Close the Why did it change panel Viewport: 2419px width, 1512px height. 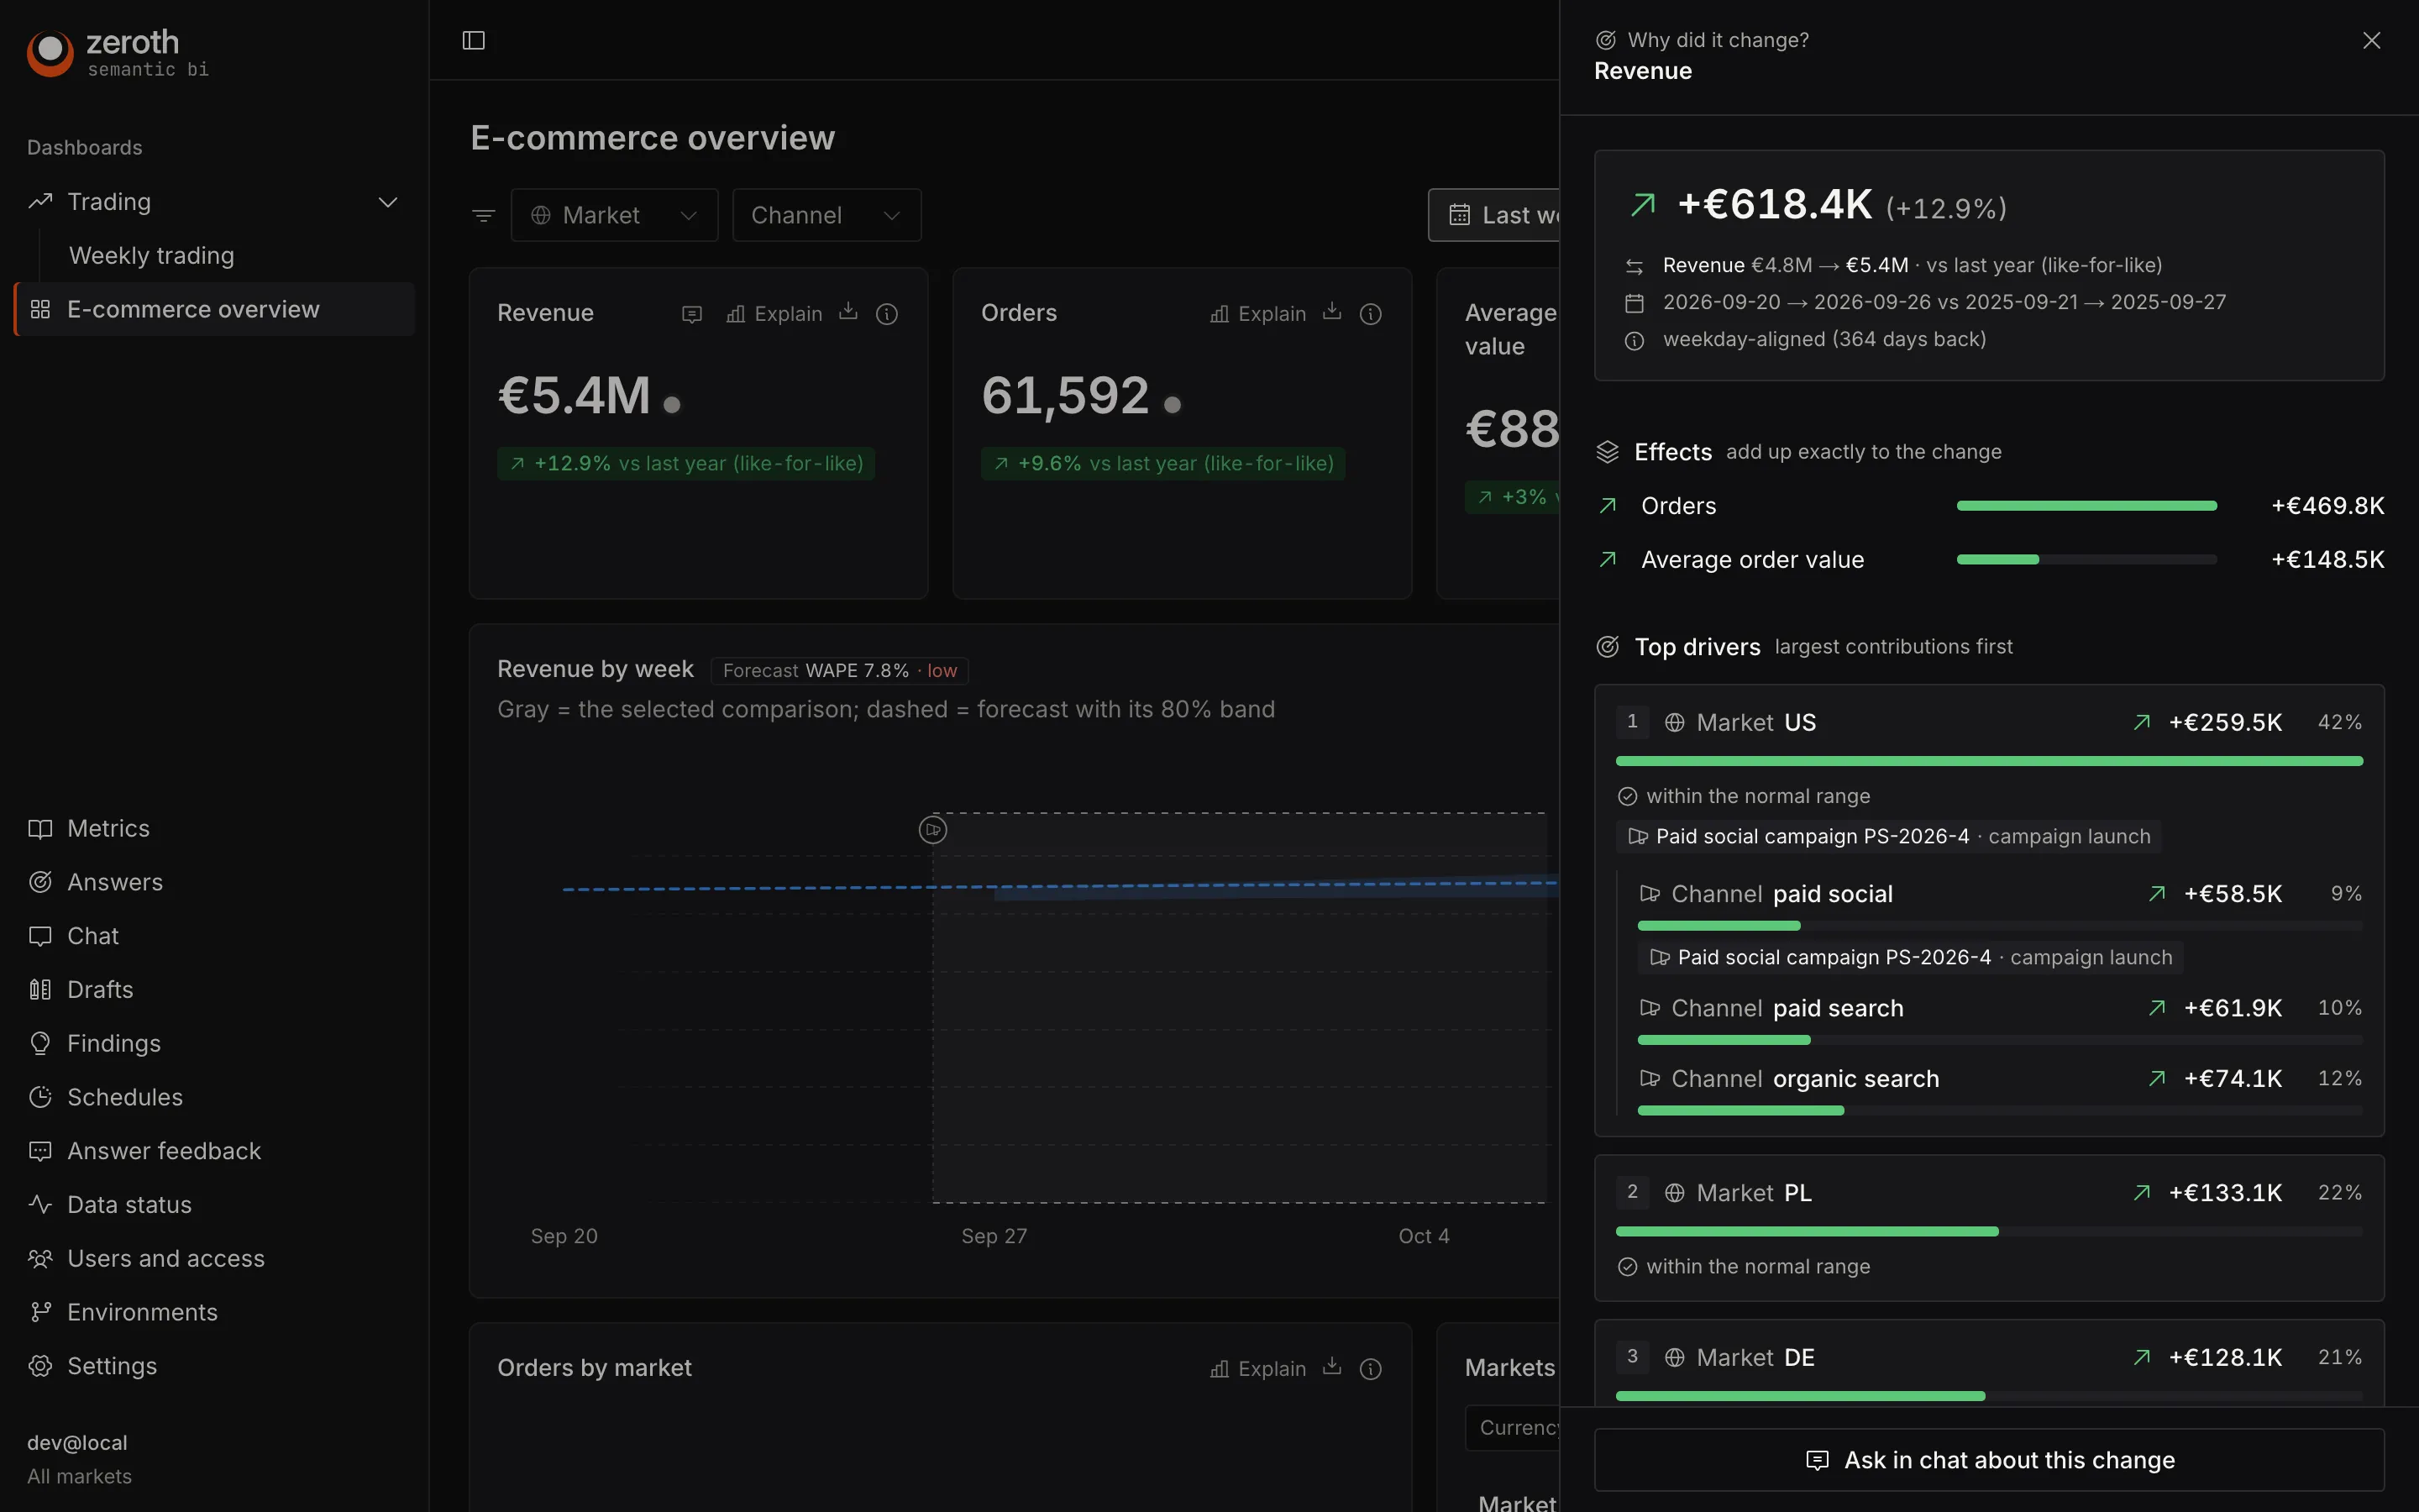coord(2371,40)
